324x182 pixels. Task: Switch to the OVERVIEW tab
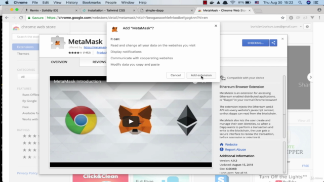click(59, 62)
